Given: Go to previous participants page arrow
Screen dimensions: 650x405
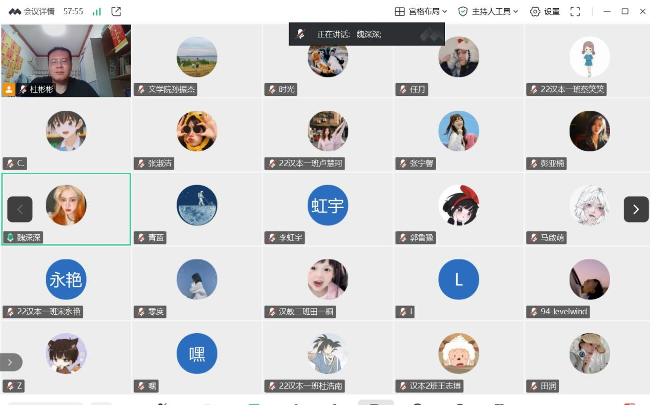Looking at the screenshot, I should point(20,209).
